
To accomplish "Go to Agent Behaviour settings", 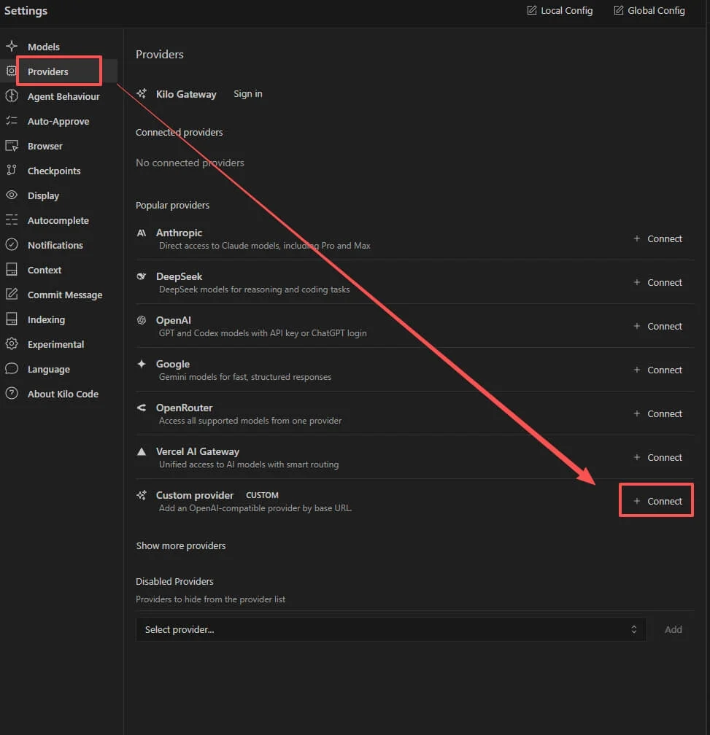I will [x=63, y=96].
